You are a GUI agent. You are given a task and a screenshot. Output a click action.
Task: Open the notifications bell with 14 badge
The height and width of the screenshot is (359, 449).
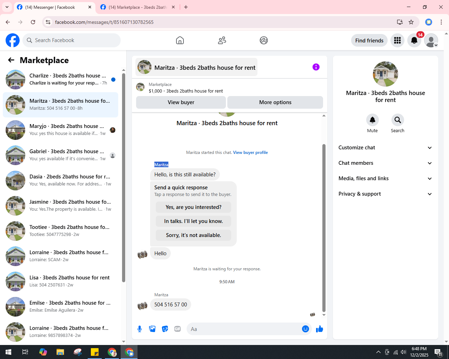(414, 40)
